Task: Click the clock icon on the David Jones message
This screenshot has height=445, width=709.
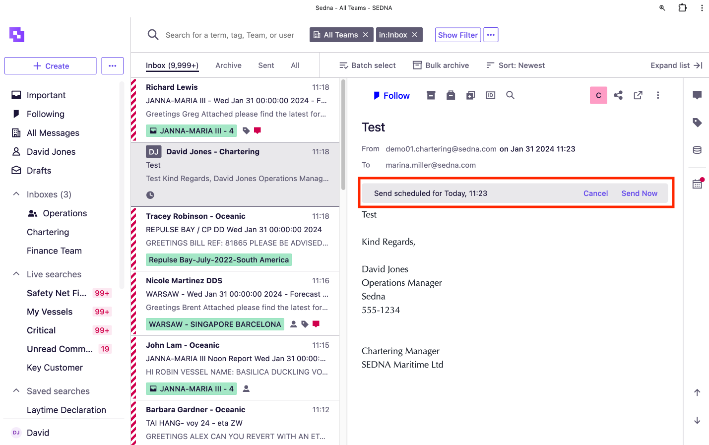Action: [150, 195]
